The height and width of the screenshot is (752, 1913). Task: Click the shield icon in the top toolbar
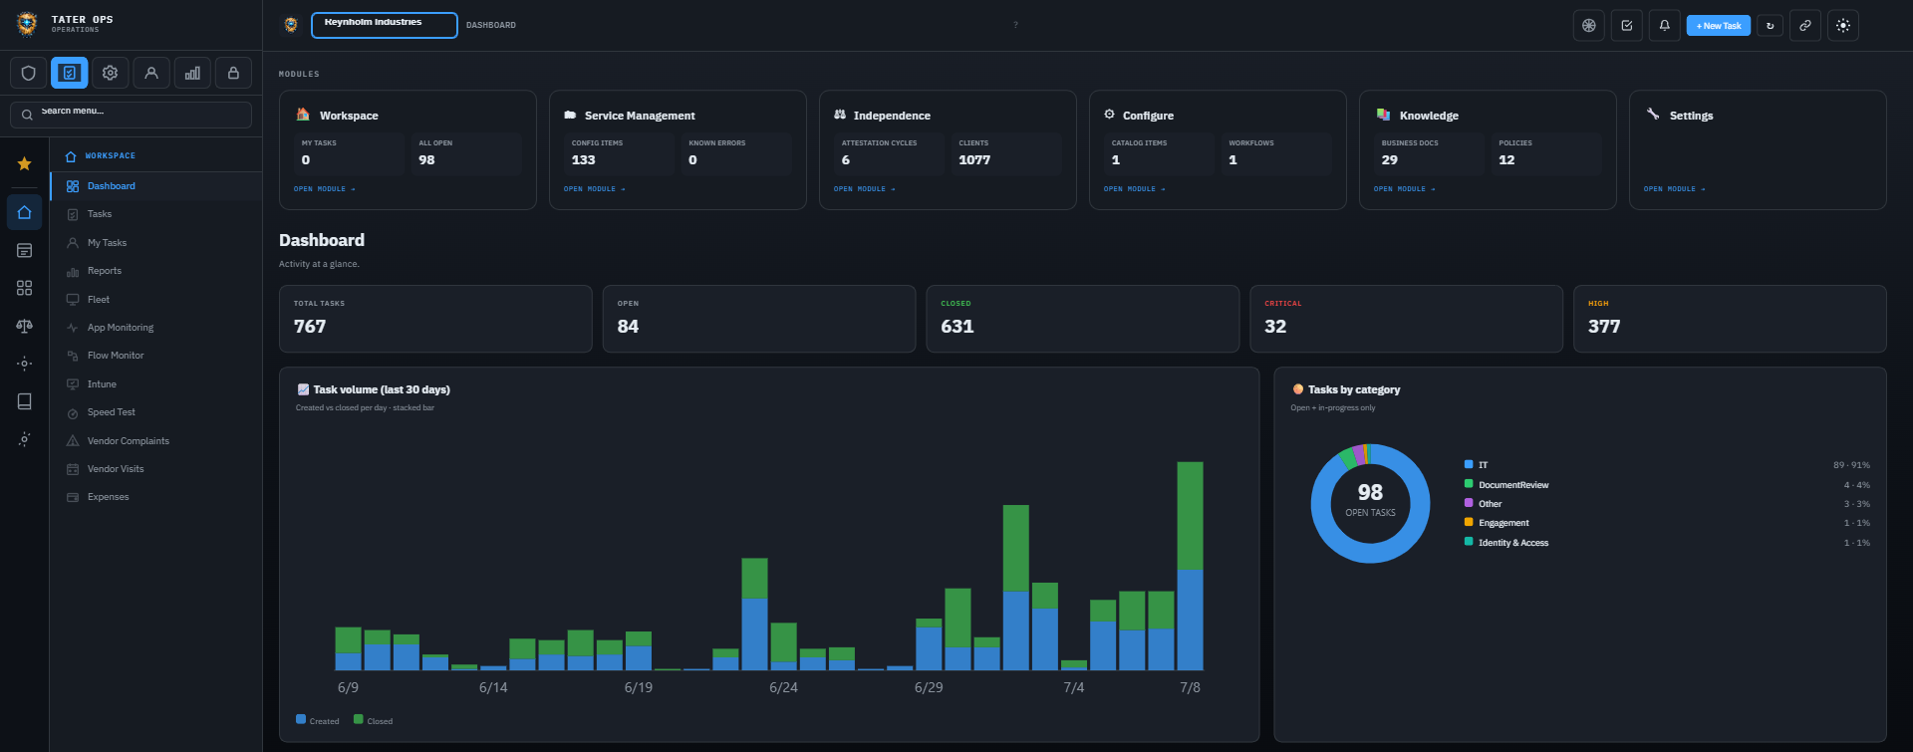point(29,73)
